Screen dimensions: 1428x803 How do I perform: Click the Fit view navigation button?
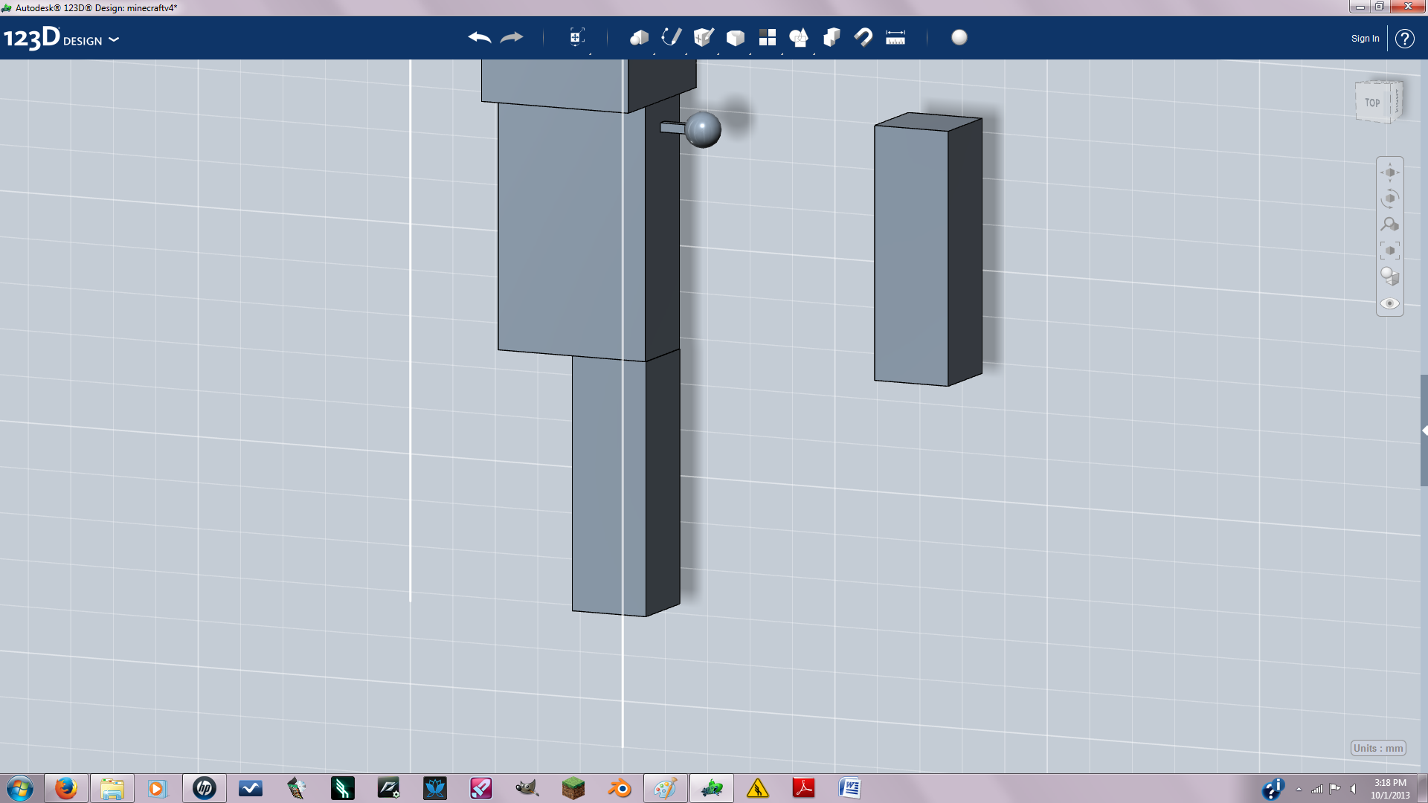[1389, 251]
